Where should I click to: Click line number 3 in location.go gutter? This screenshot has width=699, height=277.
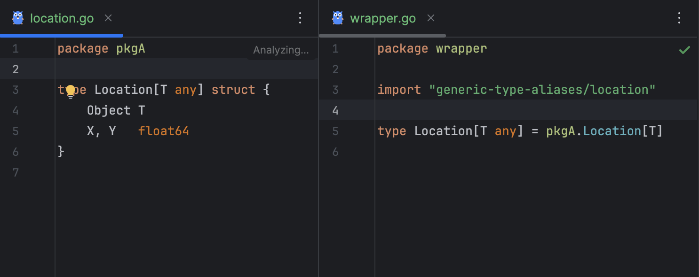pyautogui.click(x=16, y=90)
